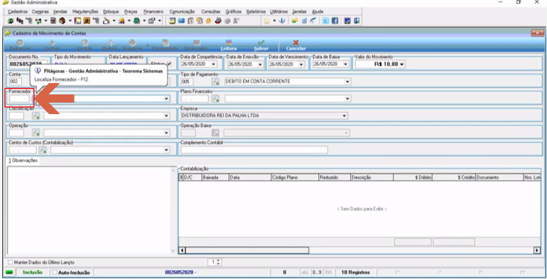Image resolution: width=547 pixels, height=279 pixels.
Task: Click the Twitter icon in the main toolbar
Action: point(325,21)
